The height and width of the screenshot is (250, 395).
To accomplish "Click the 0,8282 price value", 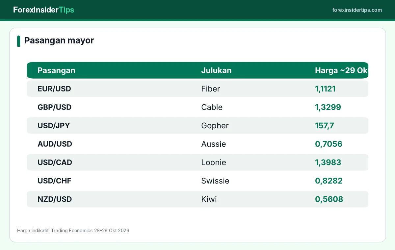I will (329, 181).
